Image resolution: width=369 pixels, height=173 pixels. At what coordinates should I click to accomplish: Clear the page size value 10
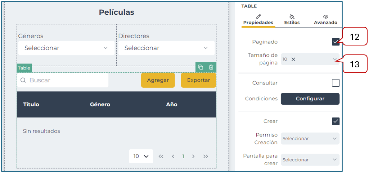tap(293, 59)
